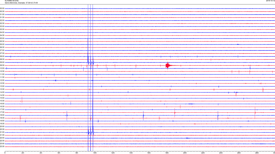Viewport: 275px width, 154px height.
Task: Select the 17:30 trace time label
Action: pos(2,112)
